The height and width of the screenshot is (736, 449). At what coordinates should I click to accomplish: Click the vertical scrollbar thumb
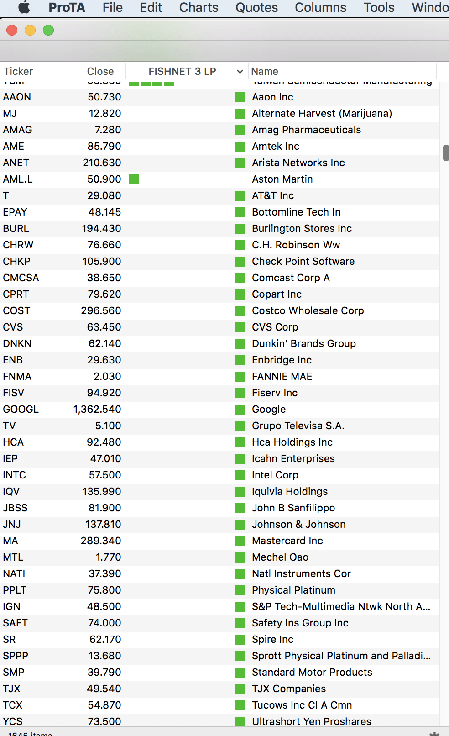coord(446,153)
